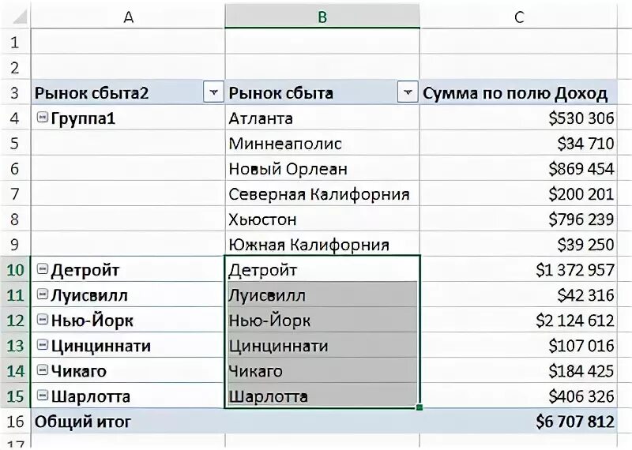Collapse the Детройт row group
632x450 pixels.
pos(43,270)
